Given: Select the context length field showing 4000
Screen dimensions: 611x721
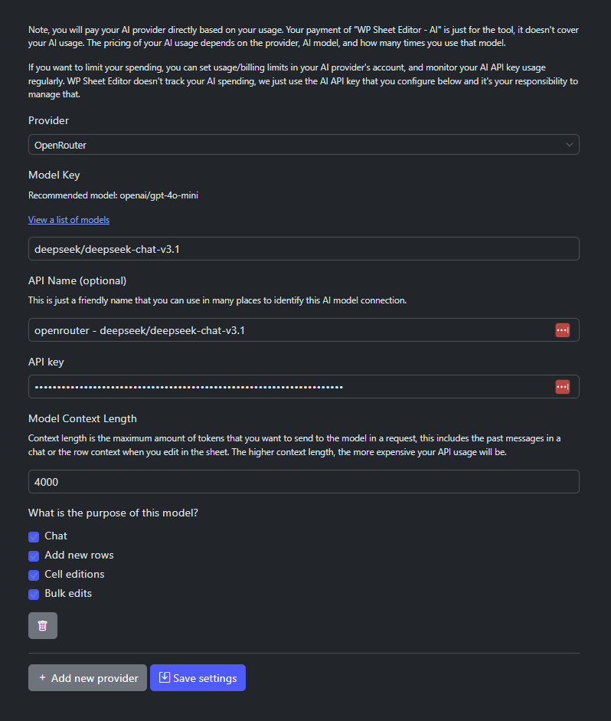Looking at the screenshot, I should coord(304,482).
